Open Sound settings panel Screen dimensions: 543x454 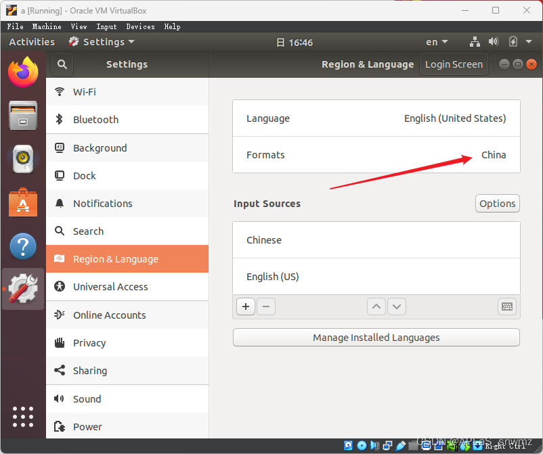[127, 399]
